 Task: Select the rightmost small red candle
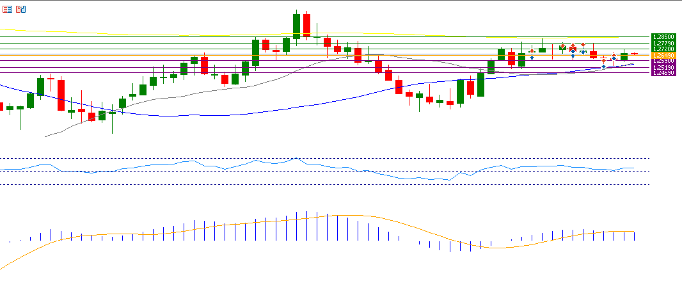635,54
